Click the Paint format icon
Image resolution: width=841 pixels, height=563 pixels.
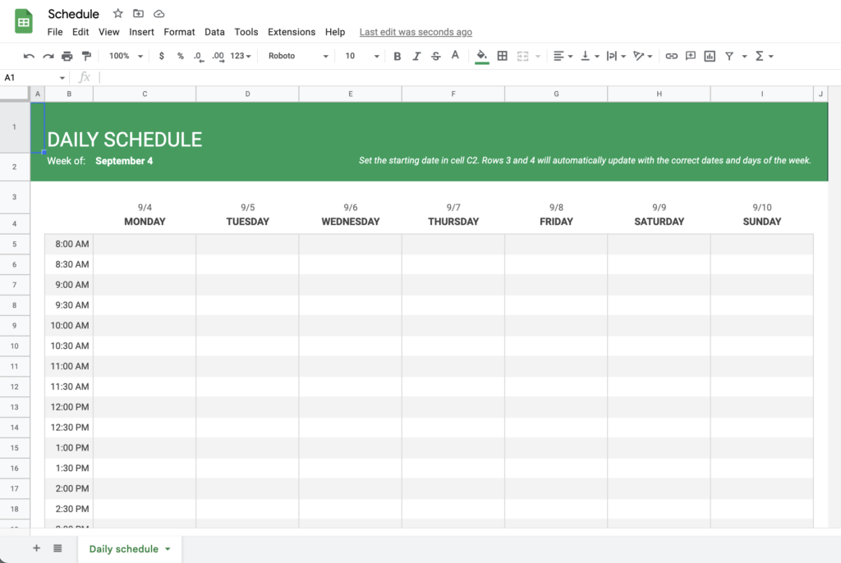(x=85, y=56)
